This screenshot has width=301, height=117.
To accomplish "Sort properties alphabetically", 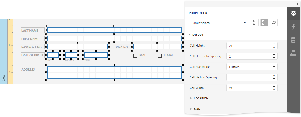I will pyautogui.click(x=255, y=23).
